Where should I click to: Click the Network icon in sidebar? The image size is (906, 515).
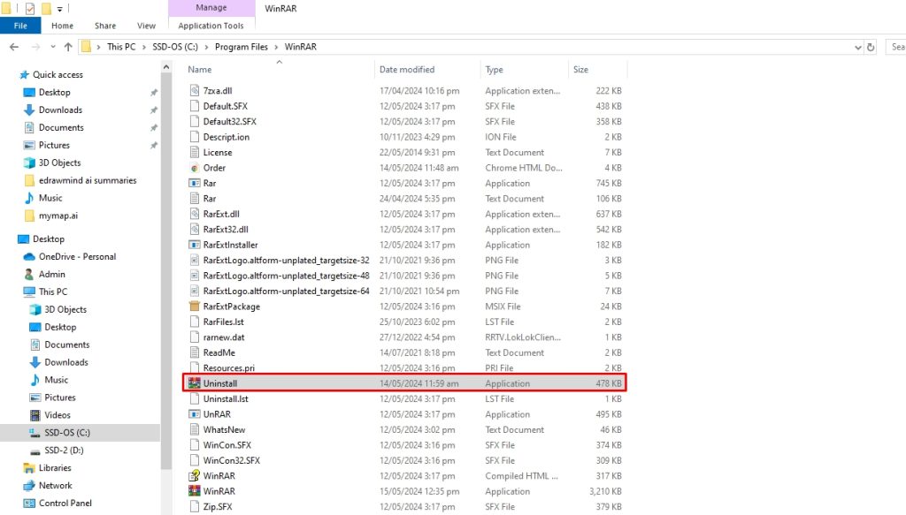point(29,486)
